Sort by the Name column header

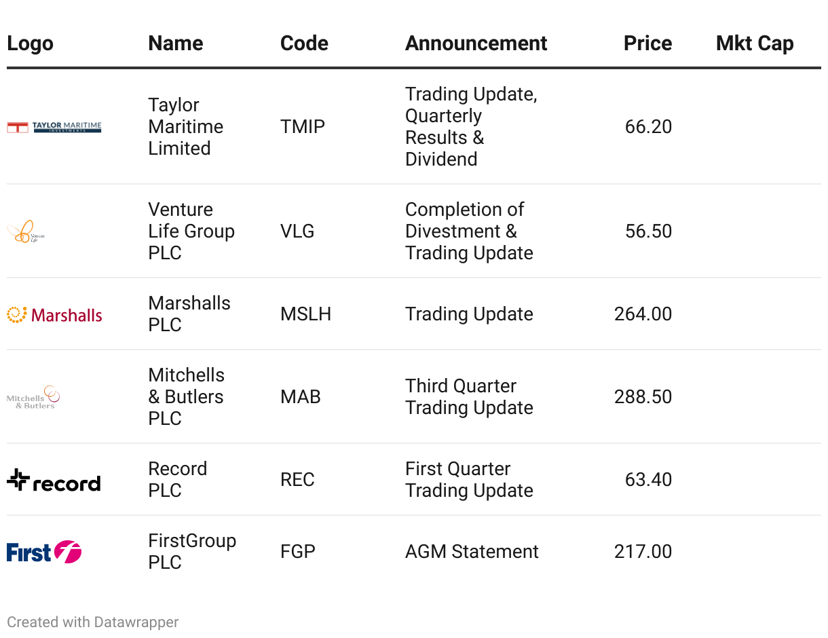pyautogui.click(x=176, y=43)
